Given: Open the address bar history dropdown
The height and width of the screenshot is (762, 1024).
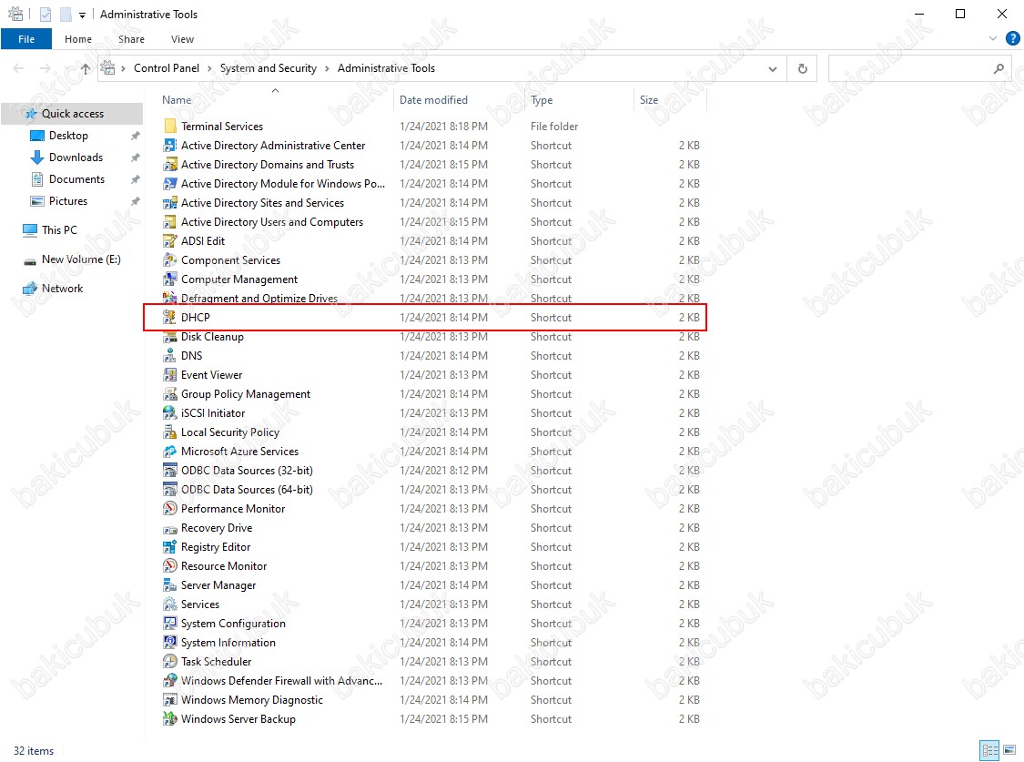Looking at the screenshot, I should coord(773,68).
